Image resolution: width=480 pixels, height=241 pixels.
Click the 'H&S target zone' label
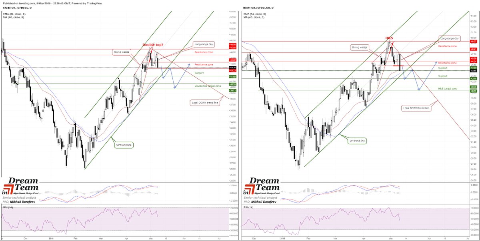pyautogui.click(x=448, y=88)
